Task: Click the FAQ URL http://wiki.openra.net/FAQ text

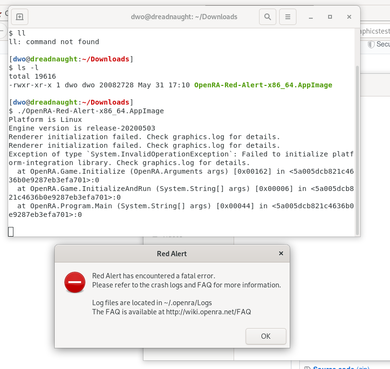Action: pos(208,312)
